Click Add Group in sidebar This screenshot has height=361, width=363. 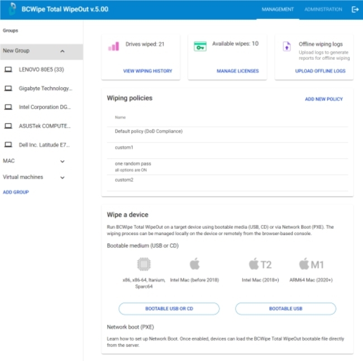(16, 192)
